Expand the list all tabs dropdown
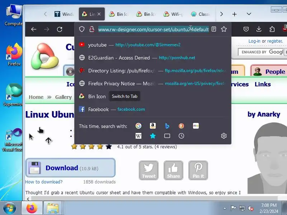The width and height of the screenshot is (287, 215). [x=249, y=14]
